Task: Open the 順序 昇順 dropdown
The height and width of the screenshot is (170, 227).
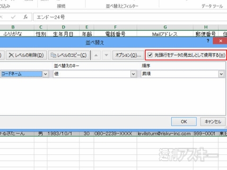Action: coord(221,74)
